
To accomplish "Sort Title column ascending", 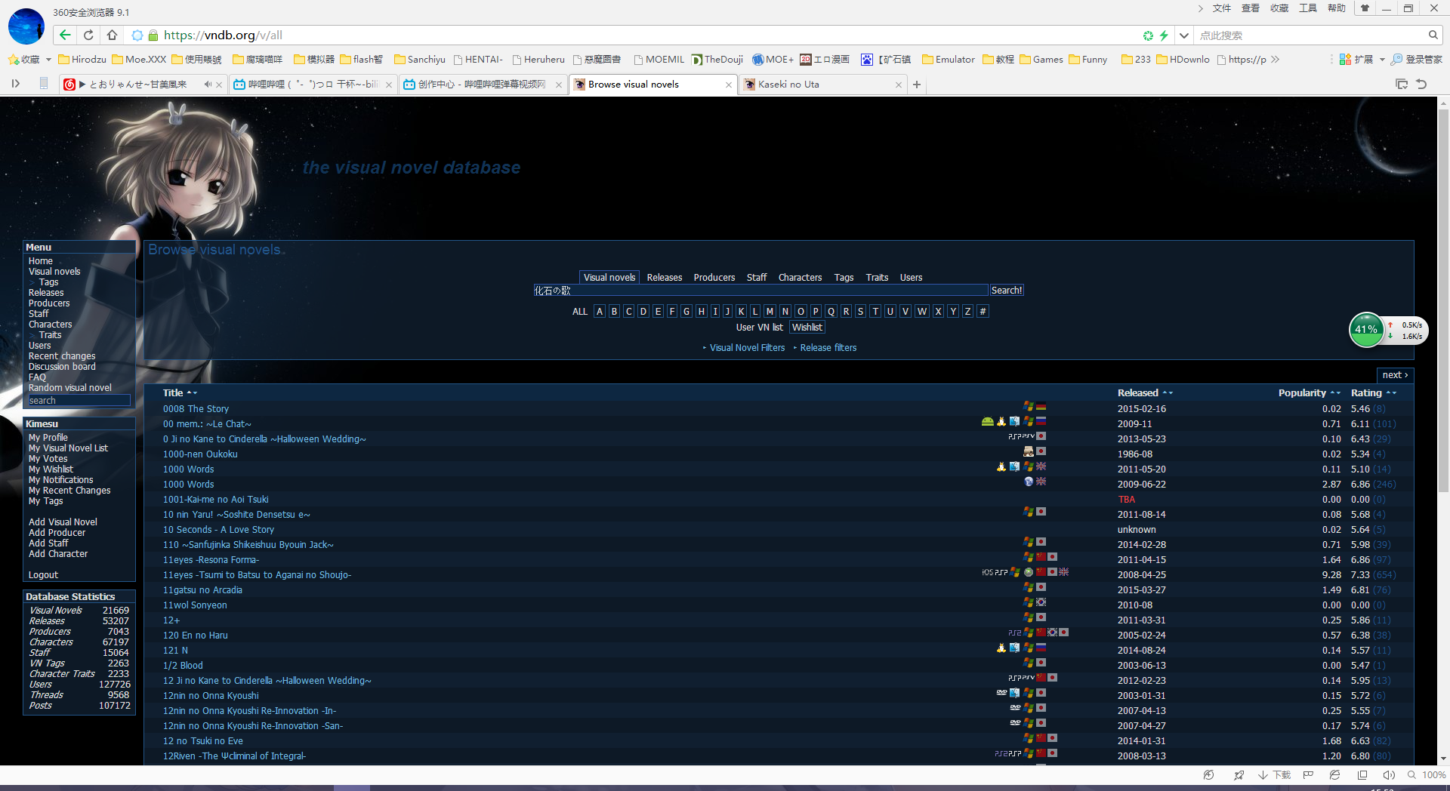I will tap(189, 393).
